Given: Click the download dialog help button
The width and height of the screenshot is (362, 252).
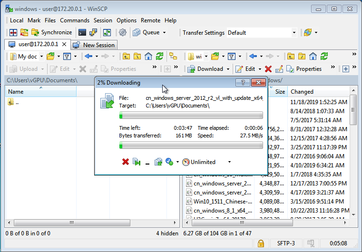Looking at the screenshot, I should pos(243,83).
